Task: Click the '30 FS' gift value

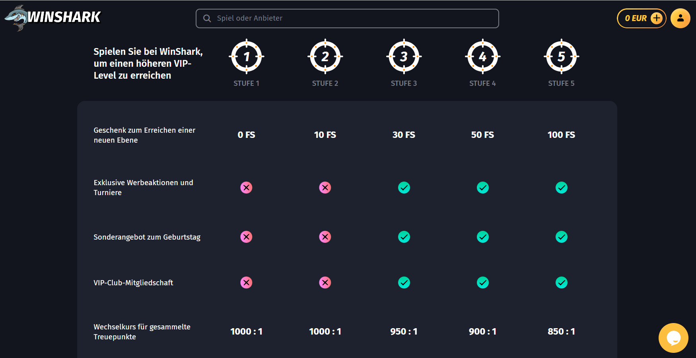Action: (404, 135)
